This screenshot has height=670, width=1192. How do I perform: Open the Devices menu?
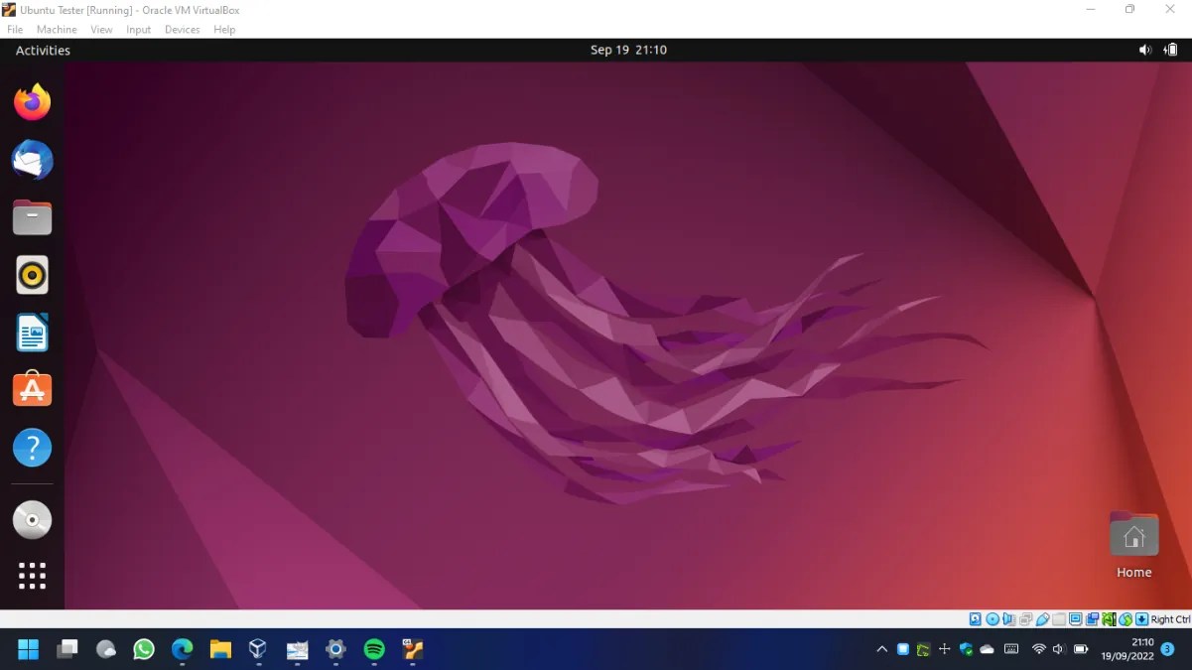pyautogui.click(x=182, y=30)
